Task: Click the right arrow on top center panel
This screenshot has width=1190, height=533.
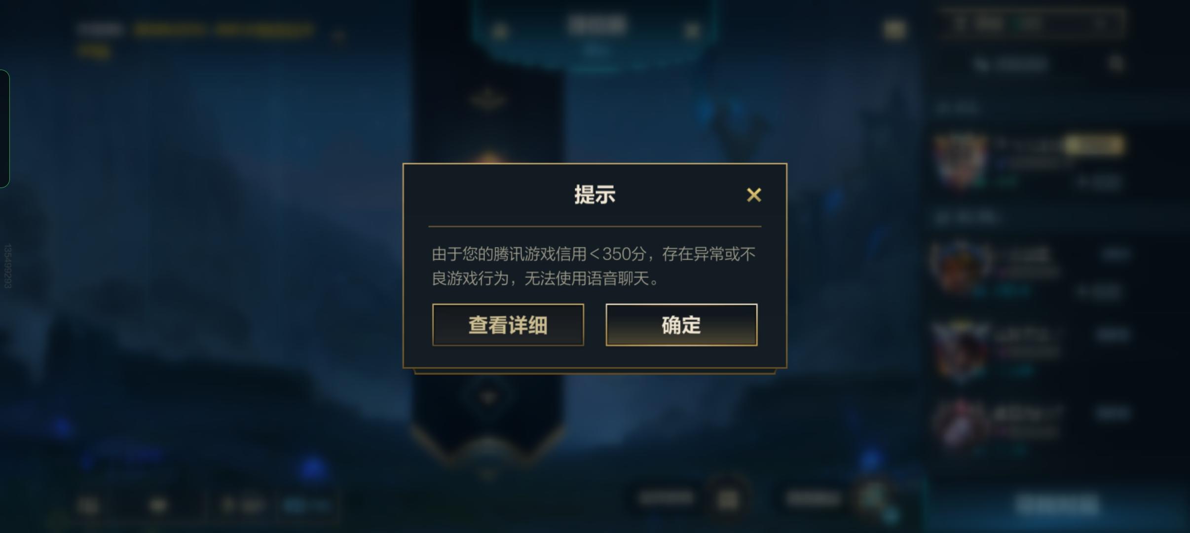Action: (692, 32)
